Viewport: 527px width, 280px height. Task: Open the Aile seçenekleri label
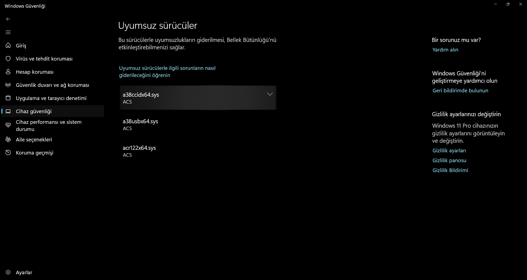pyautogui.click(x=34, y=140)
